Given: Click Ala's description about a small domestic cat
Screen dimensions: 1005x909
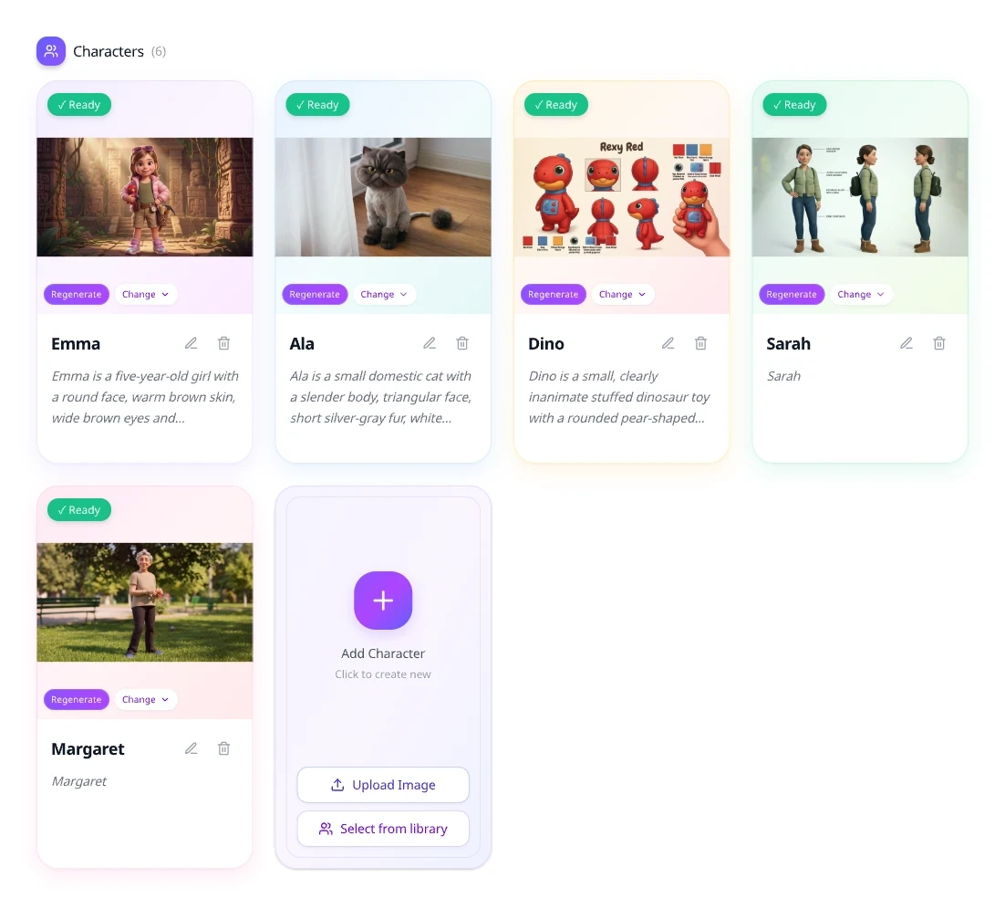Looking at the screenshot, I should click(380, 397).
